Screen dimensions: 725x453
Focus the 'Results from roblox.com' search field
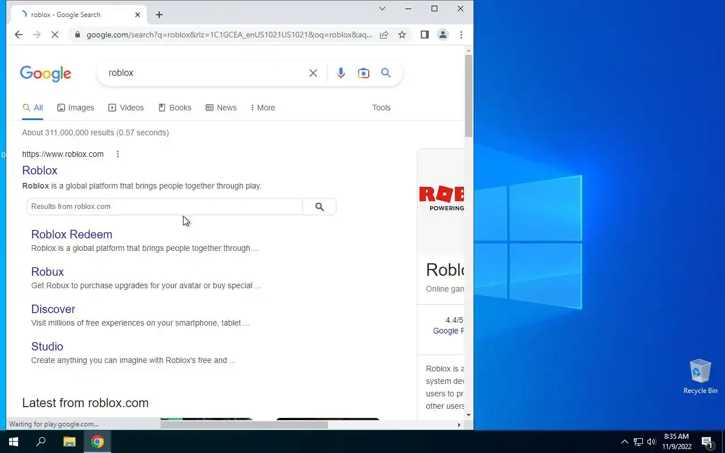[x=165, y=207]
